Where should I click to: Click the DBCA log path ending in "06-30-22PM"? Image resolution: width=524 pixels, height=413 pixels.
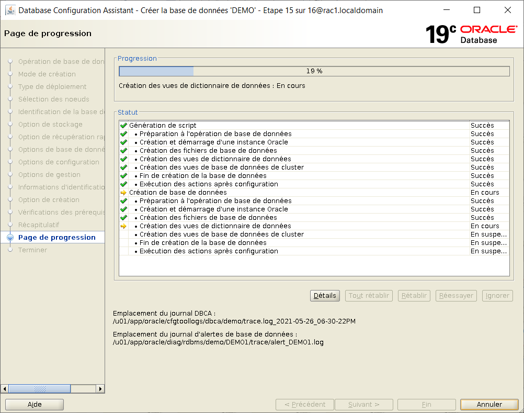234,321
